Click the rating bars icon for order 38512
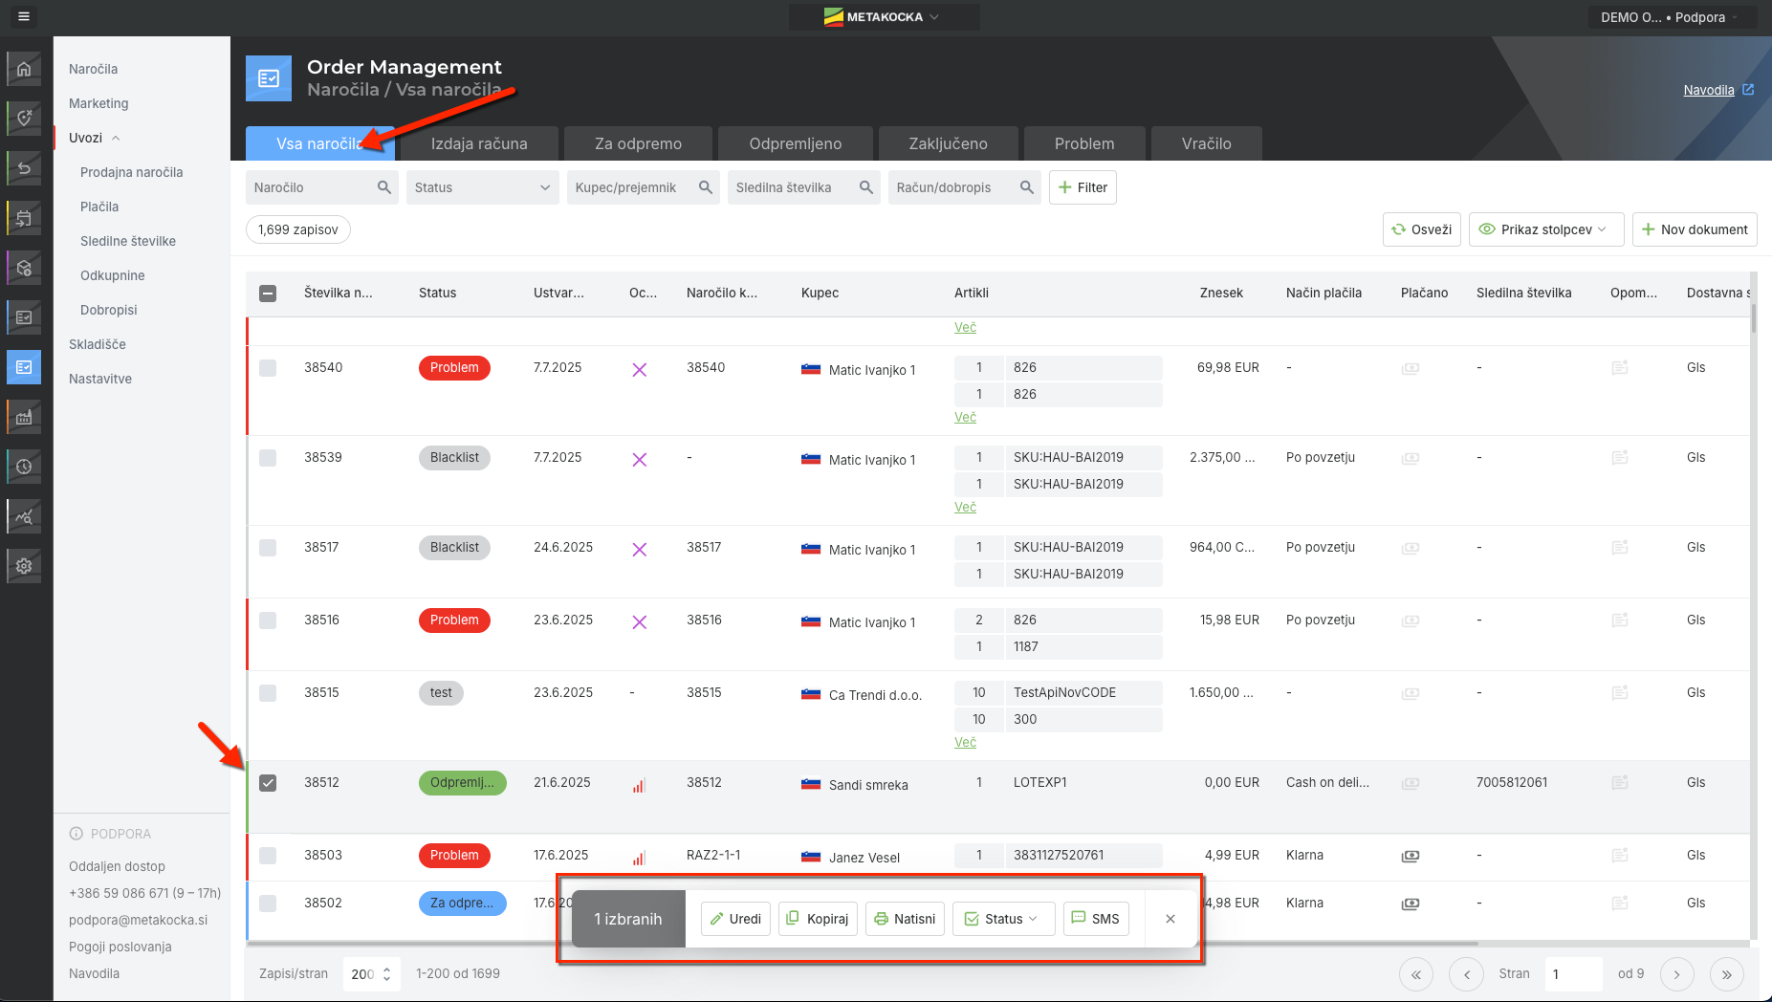1772x1002 pixels. click(x=639, y=785)
